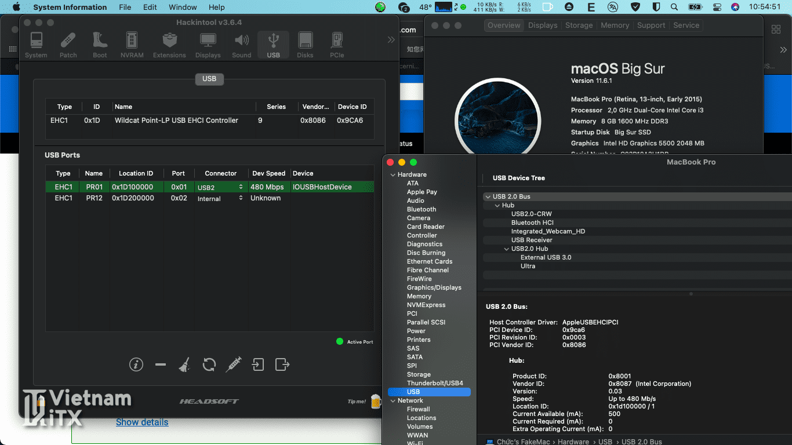Image resolution: width=792 pixels, height=445 pixels.
Task: Collapse the USB2.0 Hub node
Action: [506, 249]
